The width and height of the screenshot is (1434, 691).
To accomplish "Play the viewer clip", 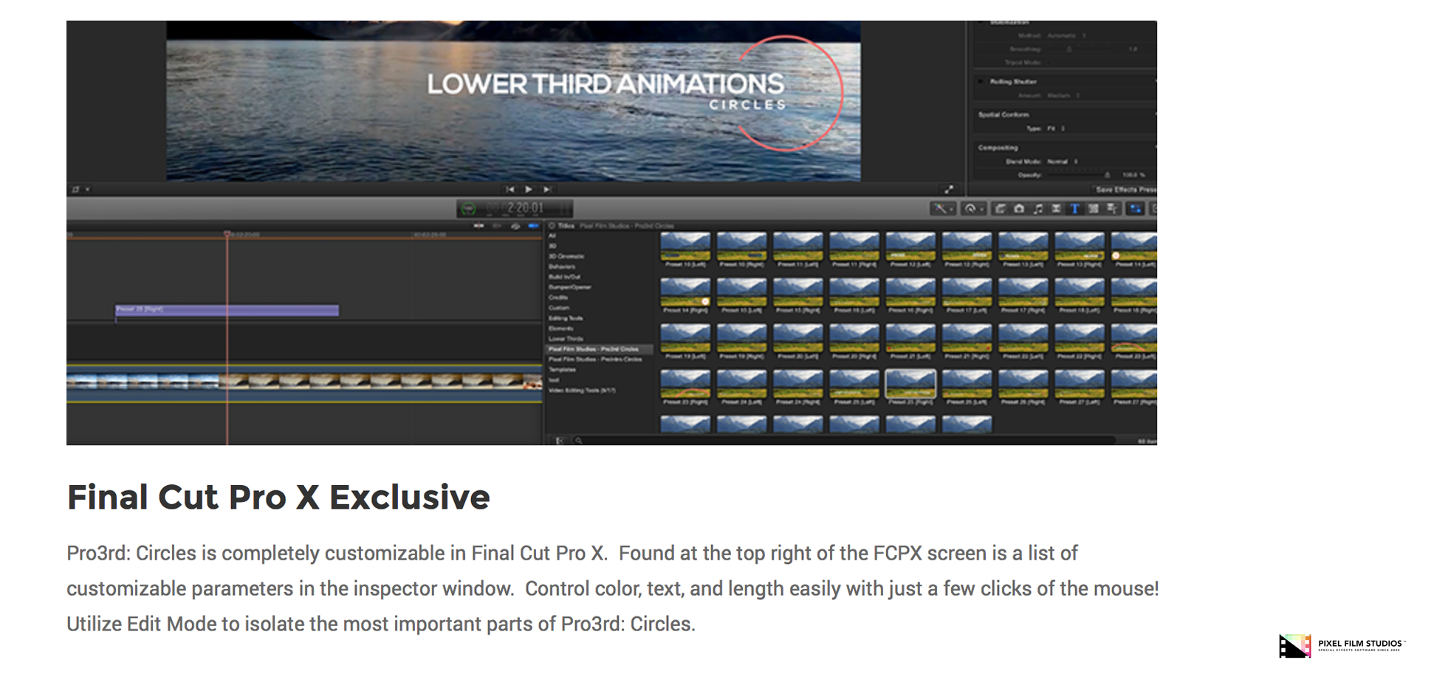I will click(528, 189).
